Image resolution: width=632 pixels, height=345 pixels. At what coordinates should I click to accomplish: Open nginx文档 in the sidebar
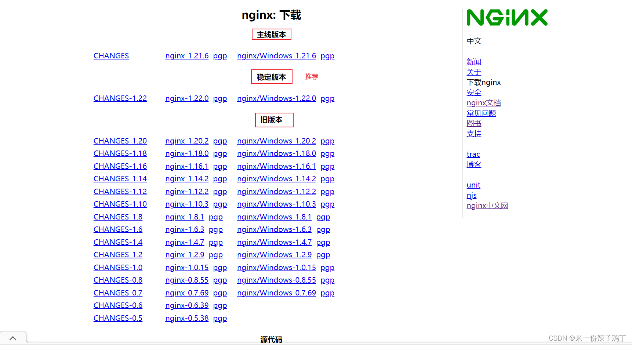pos(484,103)
